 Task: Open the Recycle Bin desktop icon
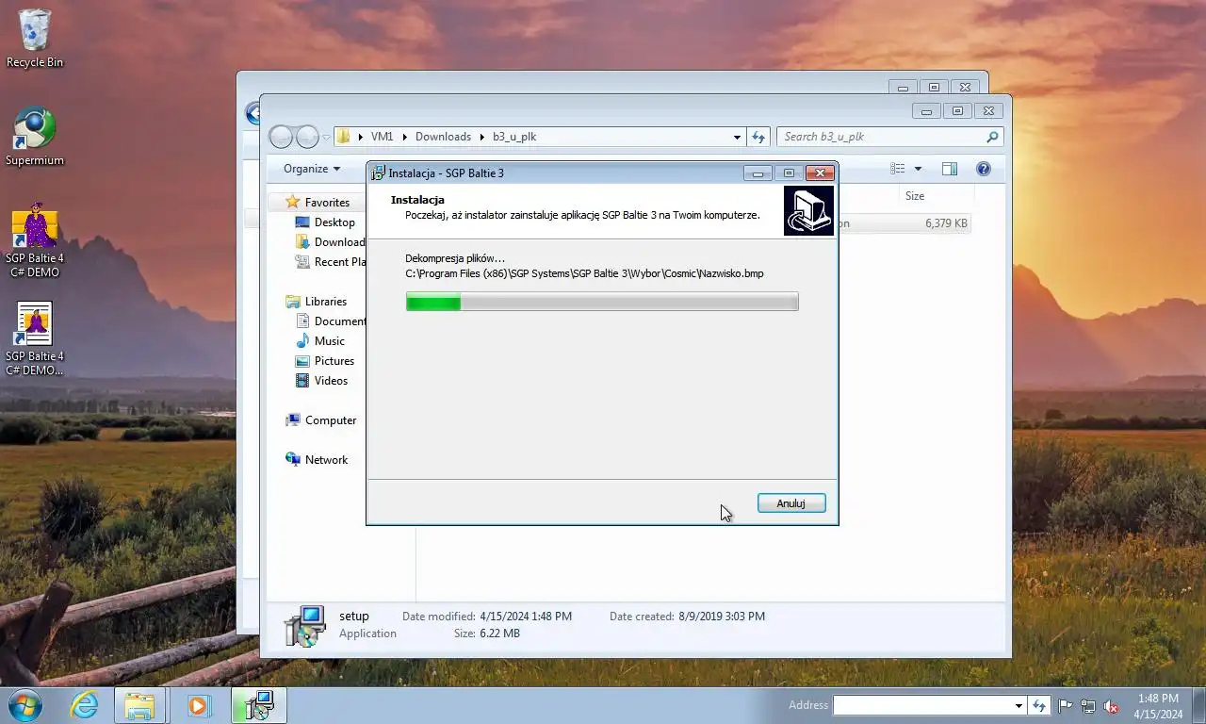coord(35,39)
